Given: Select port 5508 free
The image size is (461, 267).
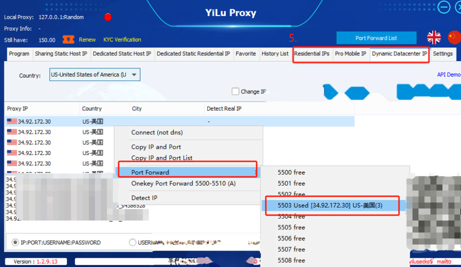Looking at the screenshot, I should [292, 260].
